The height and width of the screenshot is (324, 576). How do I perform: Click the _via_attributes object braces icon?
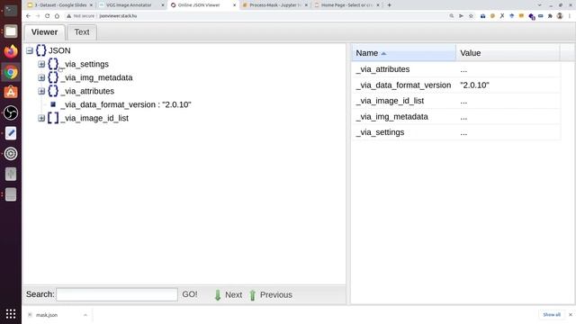point(53,91)
